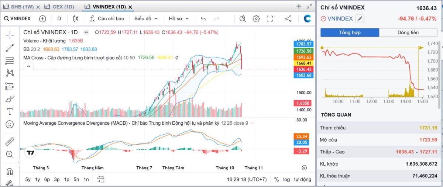Enter fullscreen mode
Image resolution: width=443 pixels, height=187 pixels.
tap(270, 18)
